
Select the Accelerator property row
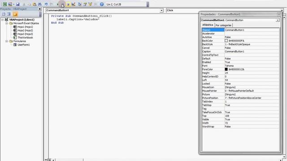[x=240, y=34]
